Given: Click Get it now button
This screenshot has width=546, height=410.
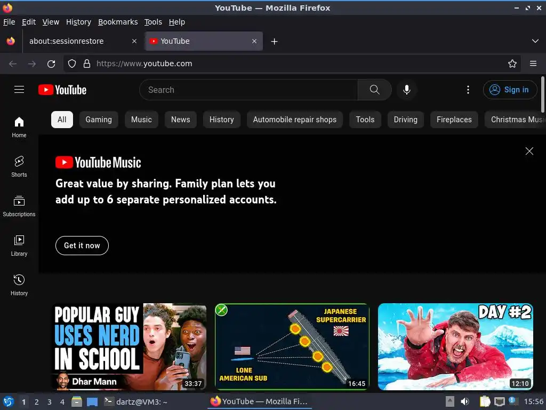Looking at the screenshot, I should click(82, 246).
